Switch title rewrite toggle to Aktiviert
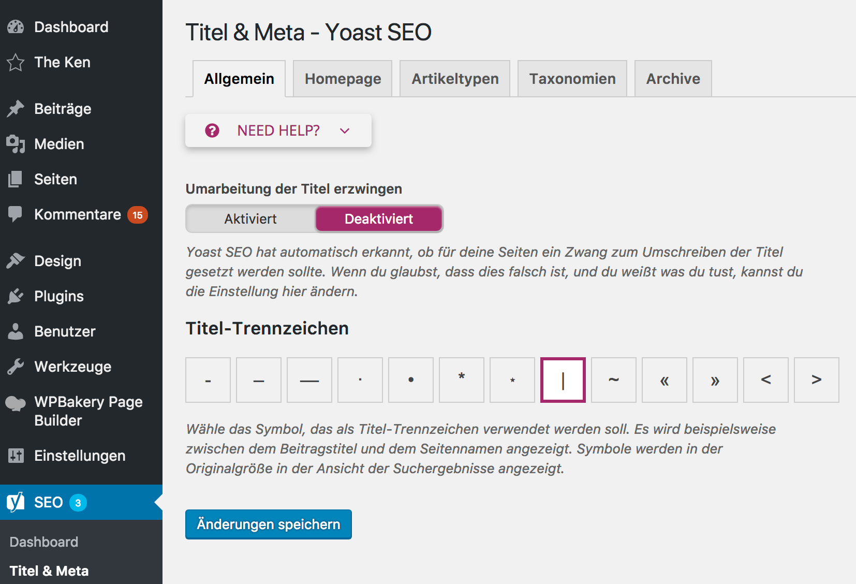 (250, 219)
